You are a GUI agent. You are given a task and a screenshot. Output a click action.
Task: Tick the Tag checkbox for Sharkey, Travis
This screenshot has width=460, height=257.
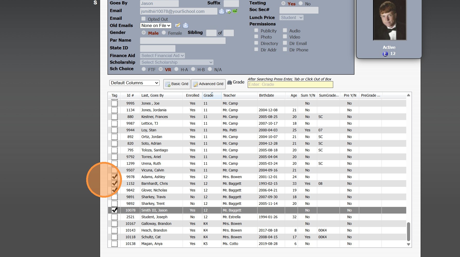[x=114, y=197]
